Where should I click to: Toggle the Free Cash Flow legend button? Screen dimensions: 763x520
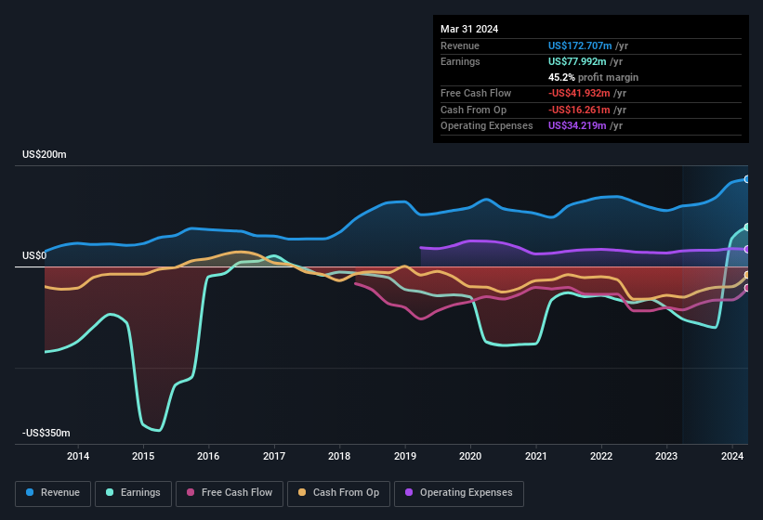(230, 493)
